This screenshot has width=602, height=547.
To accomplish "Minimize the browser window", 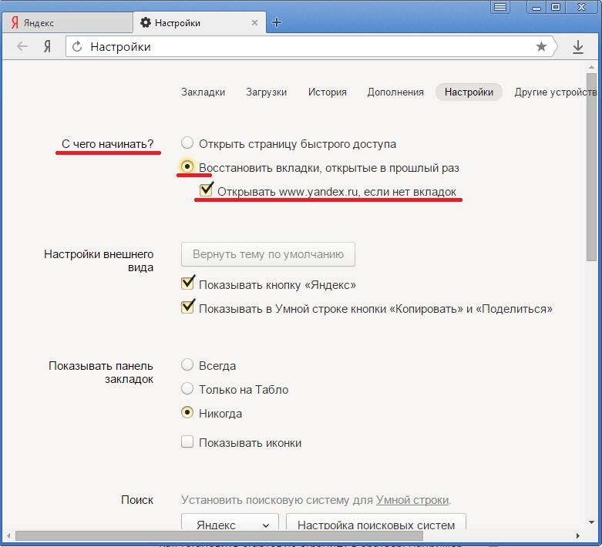I will tap(536, 7).
